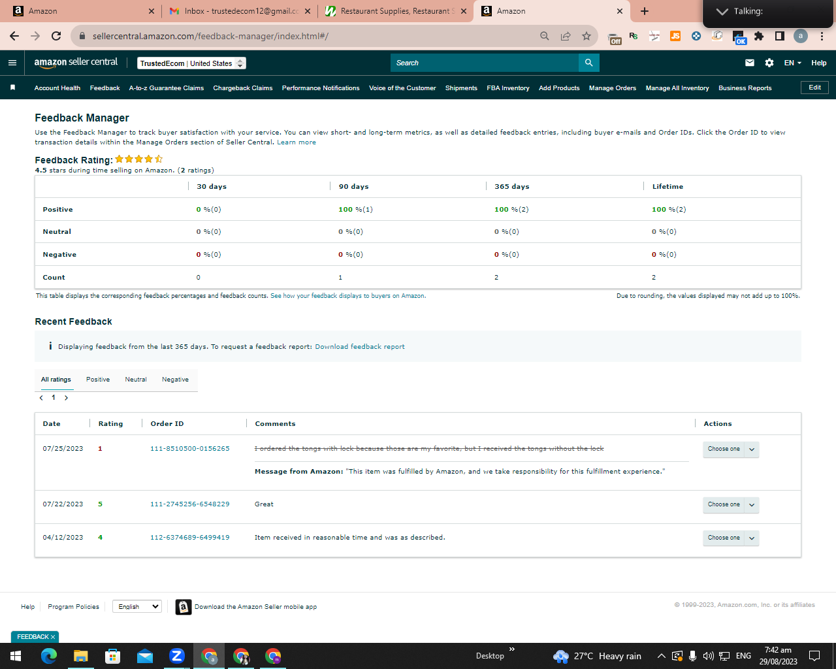Viewport: 836px width, 669px height.
Task: Click the Learn more link
Action: click(297, 142)
